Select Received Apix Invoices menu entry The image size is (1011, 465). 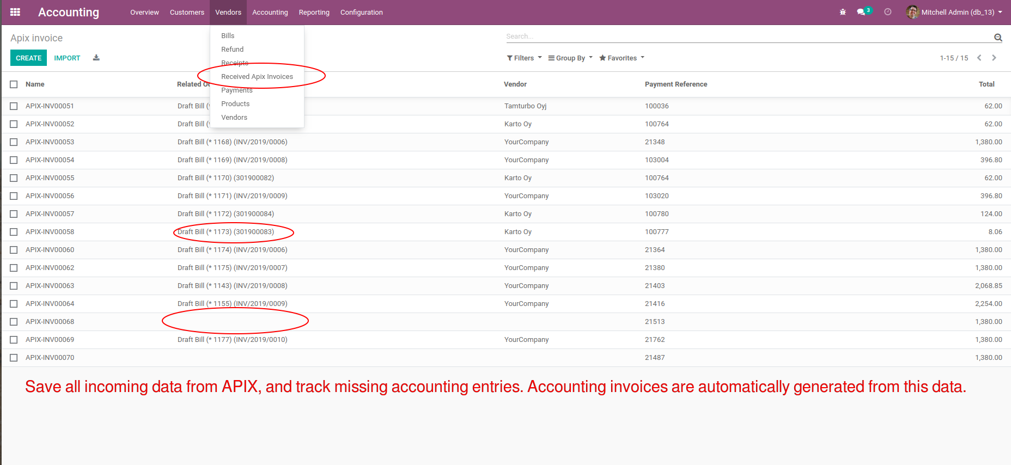point(257,77)
